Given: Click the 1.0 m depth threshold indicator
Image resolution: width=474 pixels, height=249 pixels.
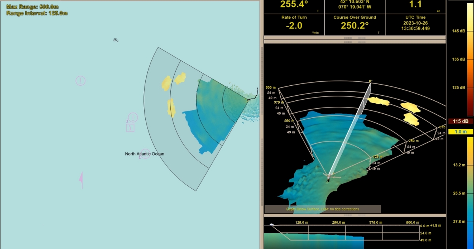Looking at the screenshot, I should pyautogui.click(x=460, y=132).
